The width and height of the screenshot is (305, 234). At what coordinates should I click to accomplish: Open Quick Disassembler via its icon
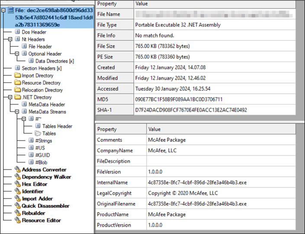17,206
